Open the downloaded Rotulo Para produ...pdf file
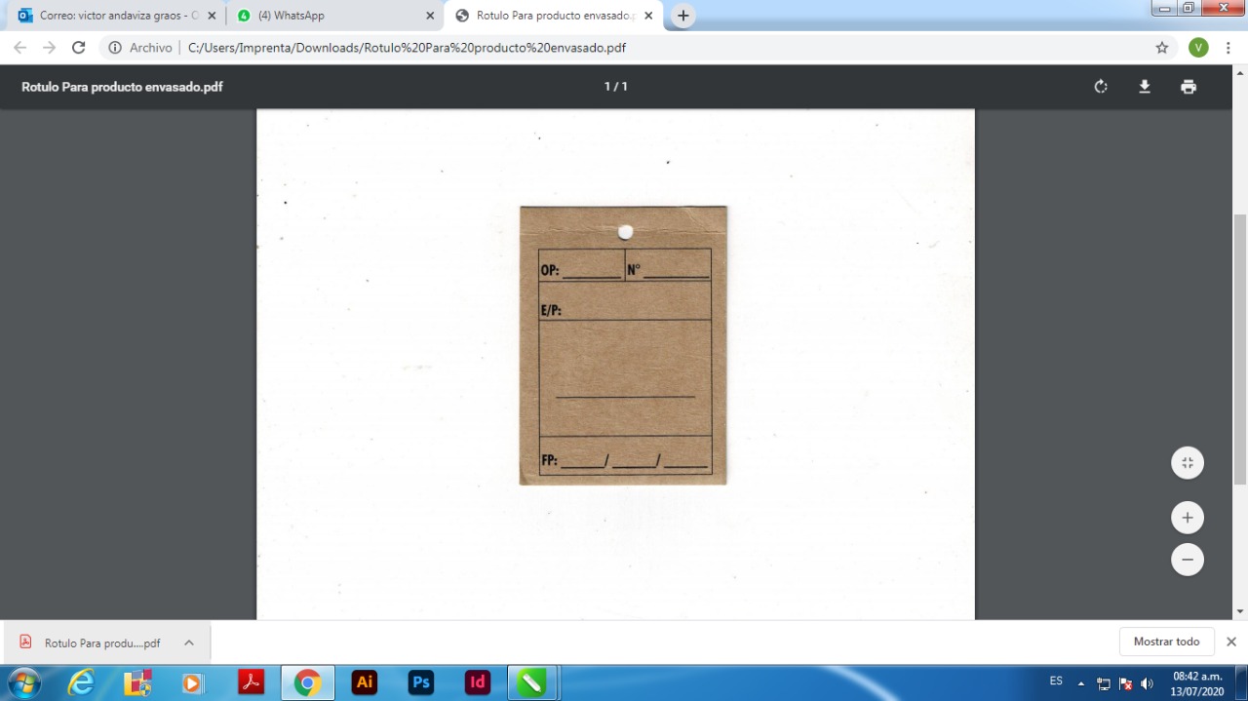The height and width of the screenshot is (701, 1248). coord(97,643)
